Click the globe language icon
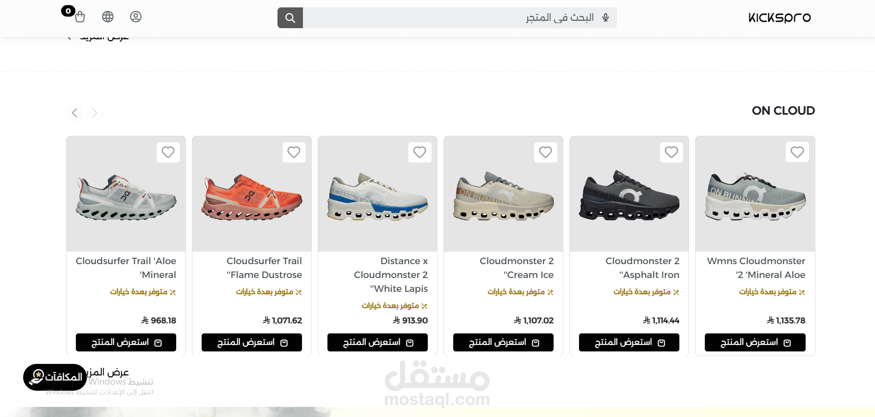The width and height of the screenshot is (875, 417). coord(108,17)
